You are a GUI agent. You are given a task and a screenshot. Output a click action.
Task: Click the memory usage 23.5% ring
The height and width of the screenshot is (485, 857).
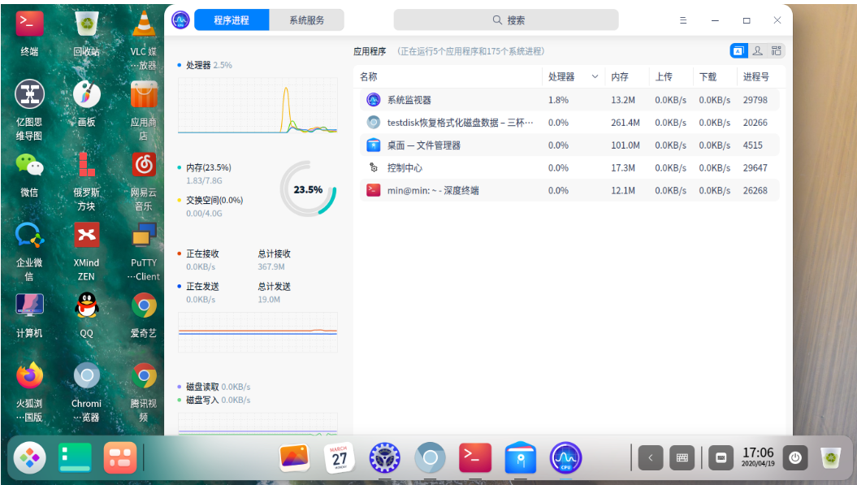click(x=308, y=189)
